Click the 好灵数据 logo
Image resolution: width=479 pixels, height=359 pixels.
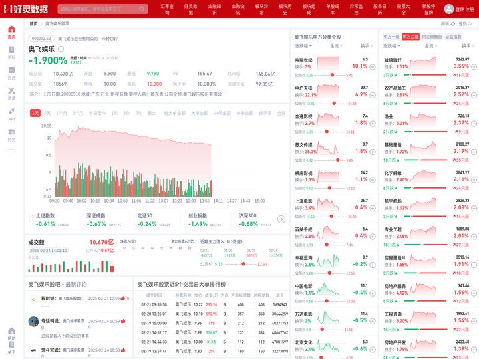tap(26, 9)
